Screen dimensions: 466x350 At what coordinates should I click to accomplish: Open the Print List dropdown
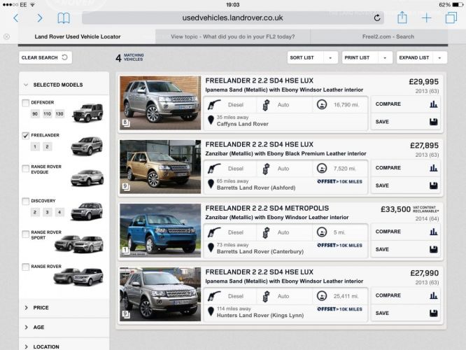click(x=367, y=57)
